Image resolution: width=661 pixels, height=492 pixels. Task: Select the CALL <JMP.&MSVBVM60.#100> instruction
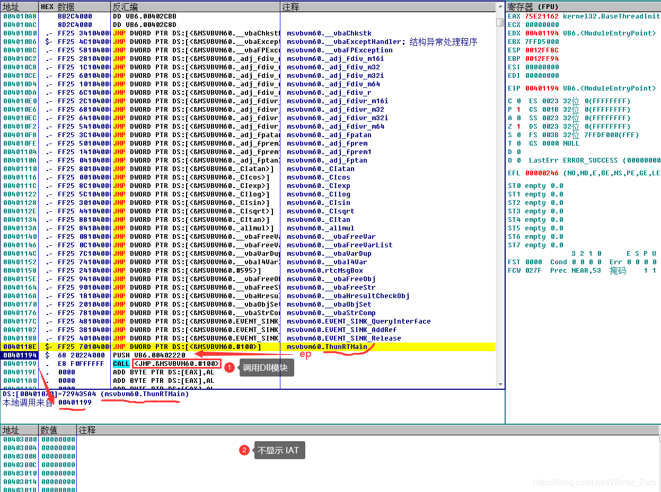click(x=166, y=364)
